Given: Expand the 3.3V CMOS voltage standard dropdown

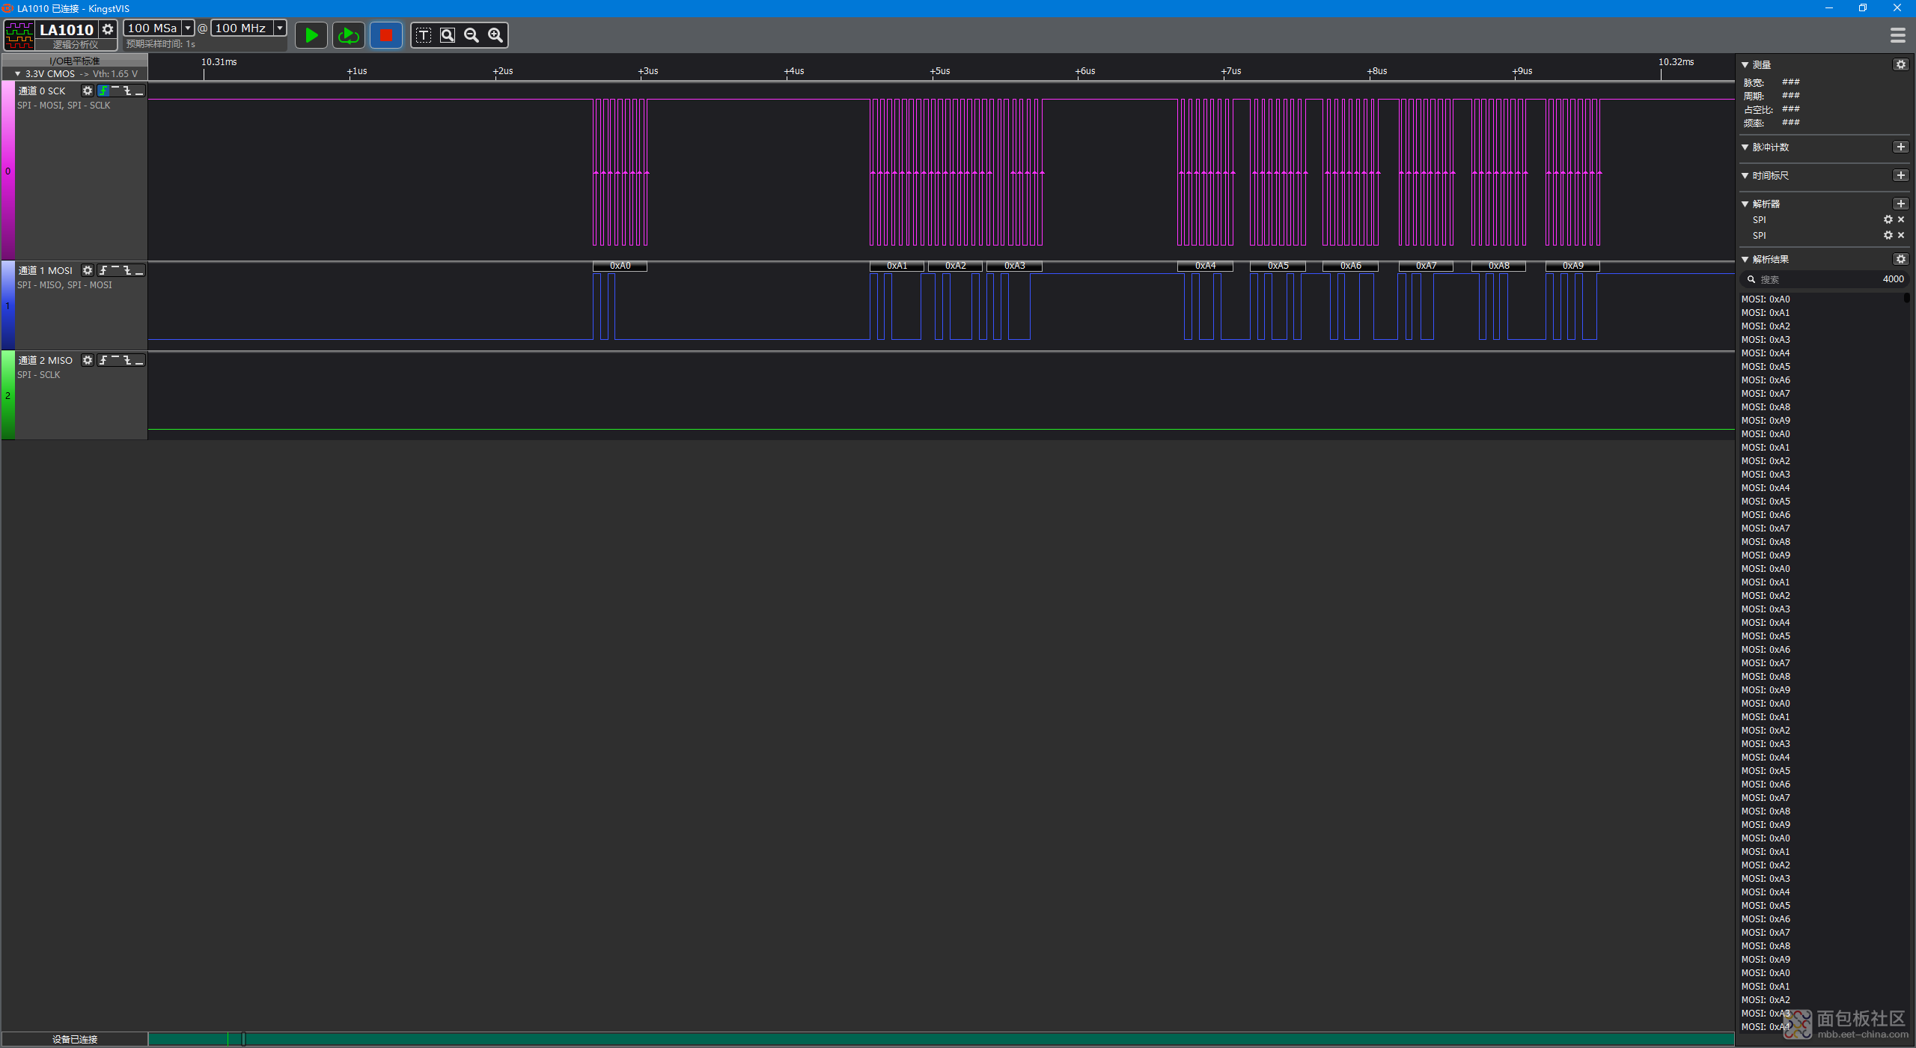Looking at the screenshot, I should (x=18, y=74).
